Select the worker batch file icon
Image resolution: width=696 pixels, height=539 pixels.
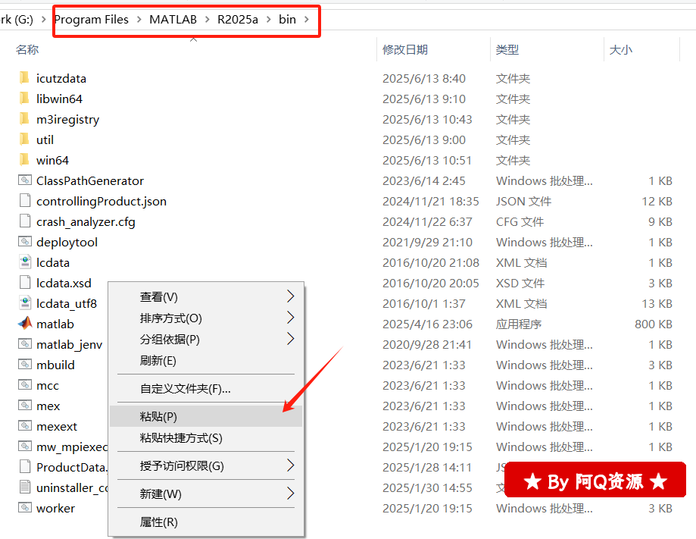(25, 507)
